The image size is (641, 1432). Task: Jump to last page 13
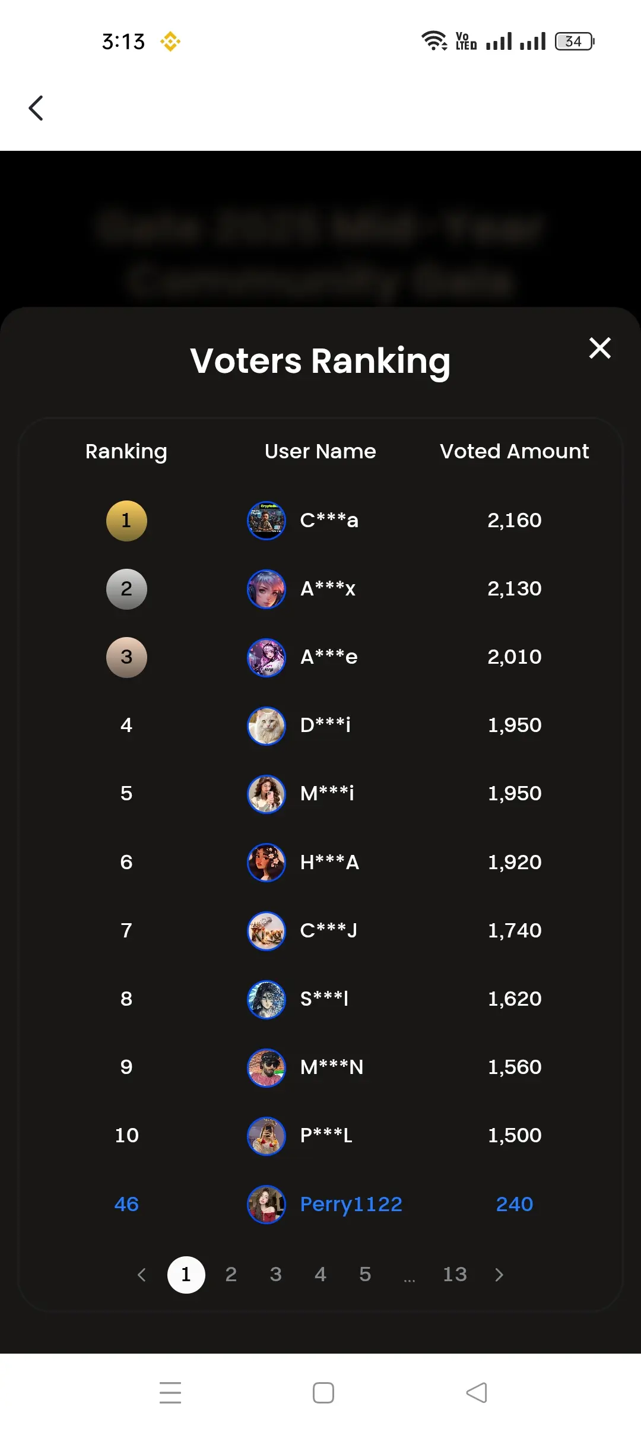[x=455, y=1275]
